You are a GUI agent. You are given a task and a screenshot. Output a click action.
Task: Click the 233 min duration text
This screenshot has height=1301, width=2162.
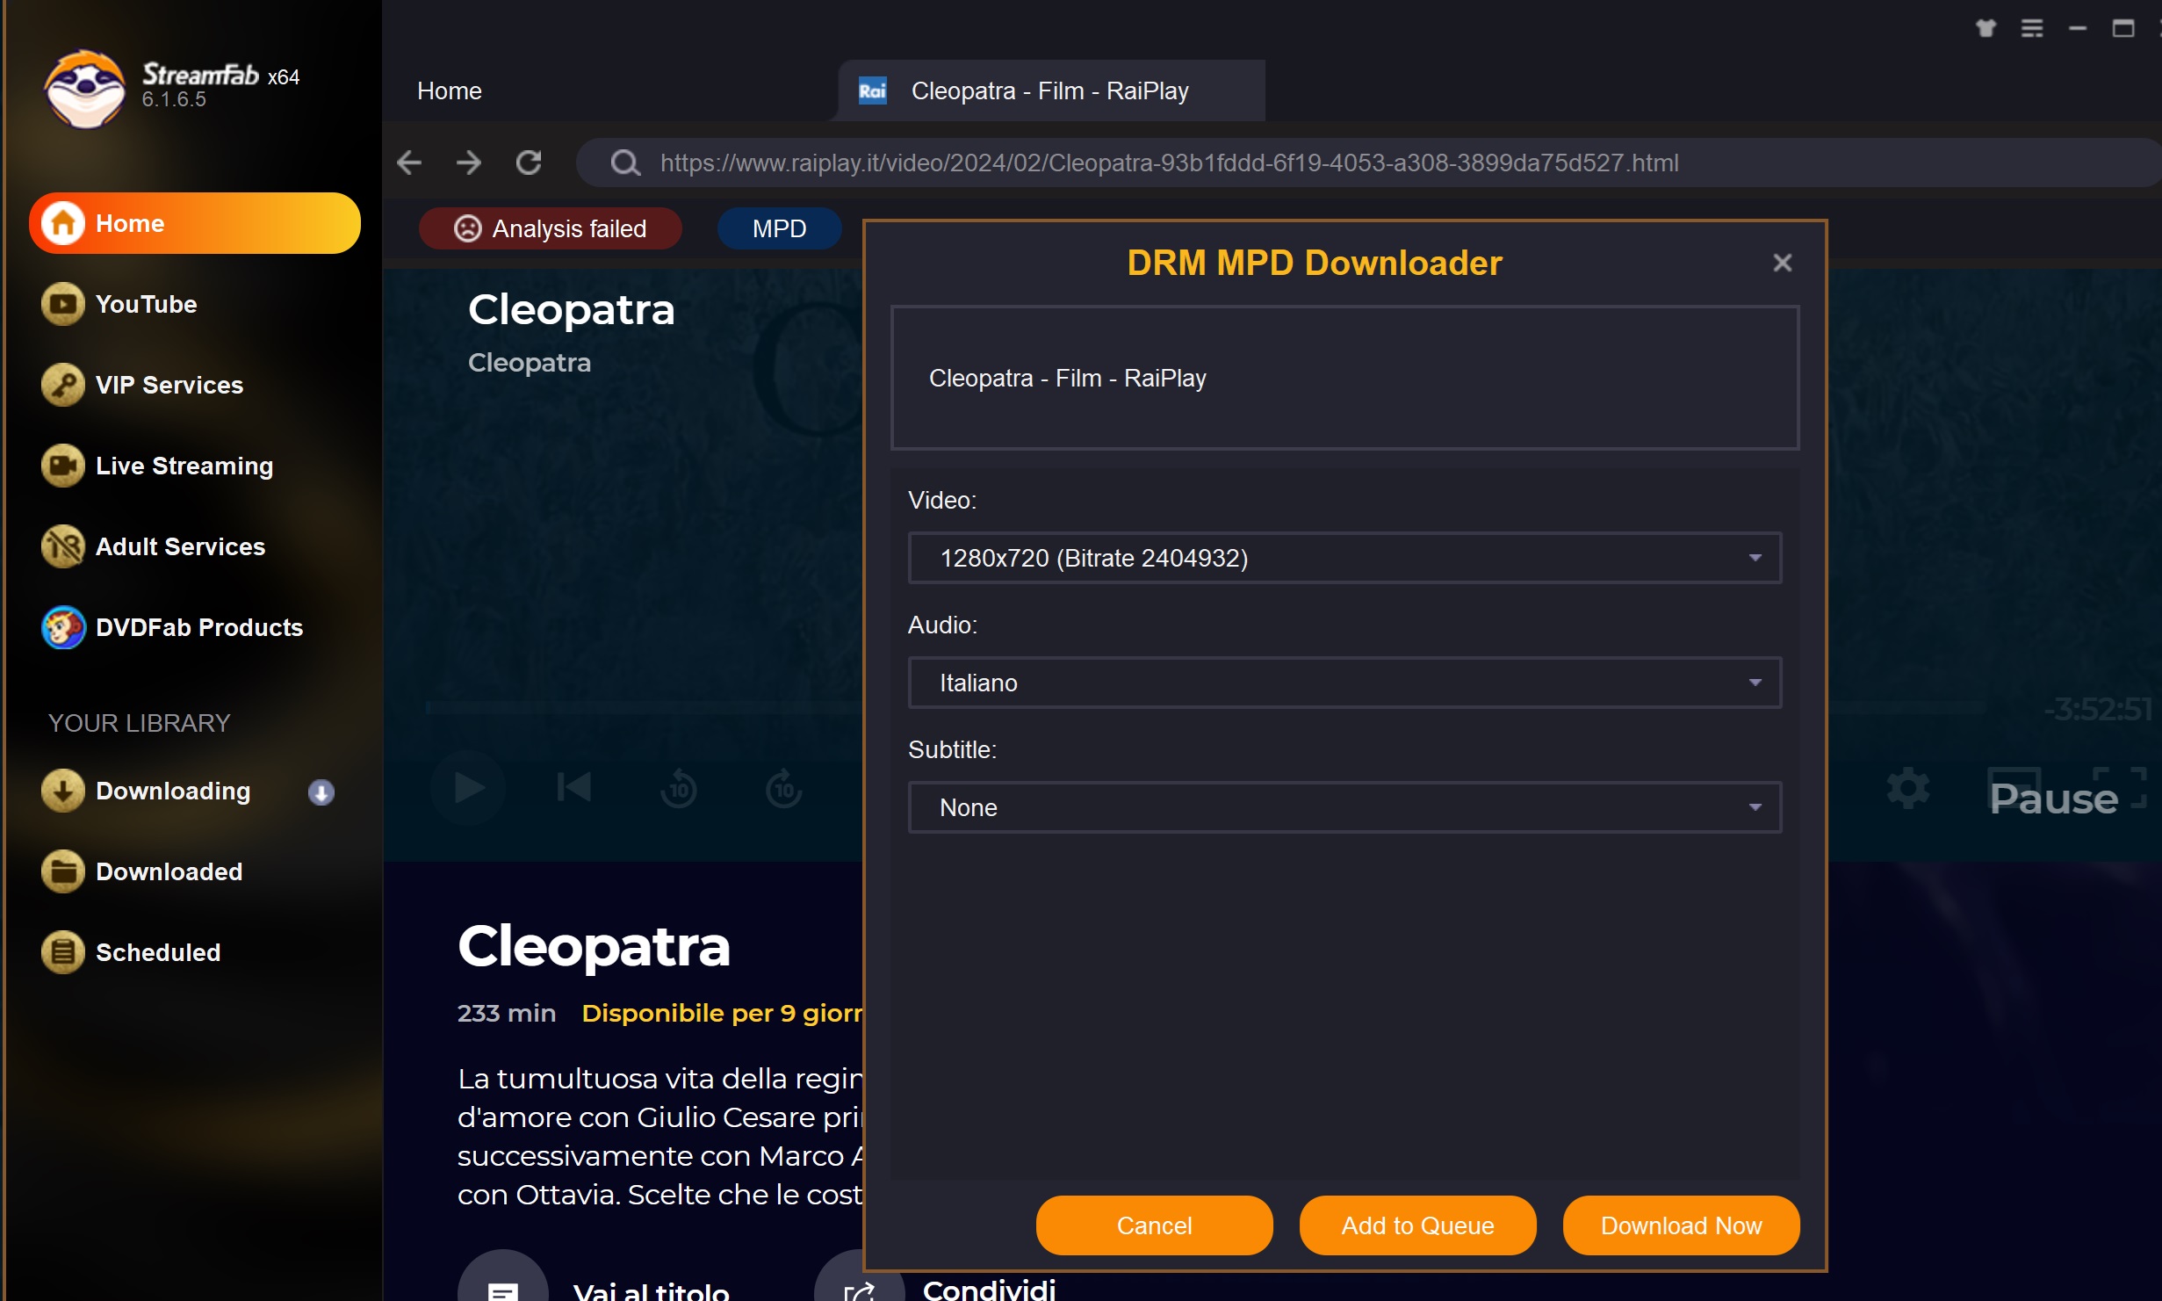point(507,1013)
